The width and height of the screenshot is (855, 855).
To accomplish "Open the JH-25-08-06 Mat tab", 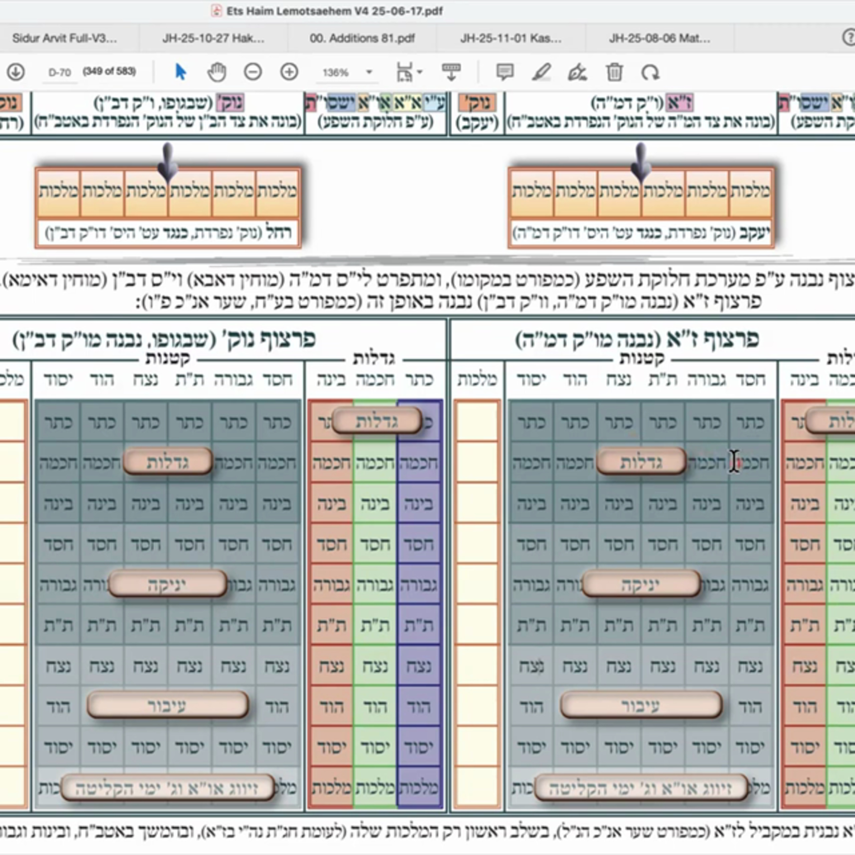I will tap(659, 38).
